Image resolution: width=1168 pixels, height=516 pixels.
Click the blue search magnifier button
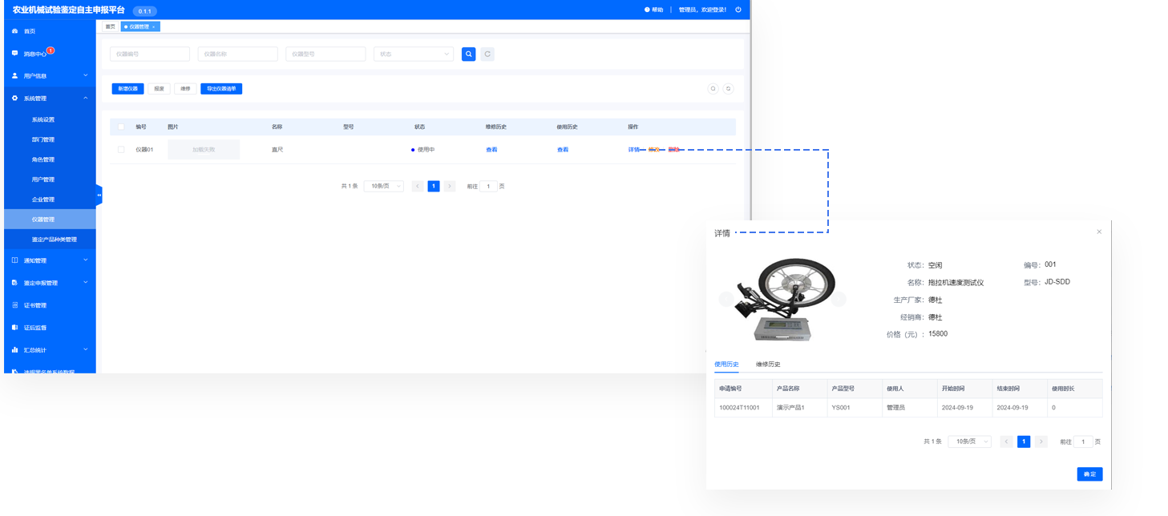(x=469, y=54)
